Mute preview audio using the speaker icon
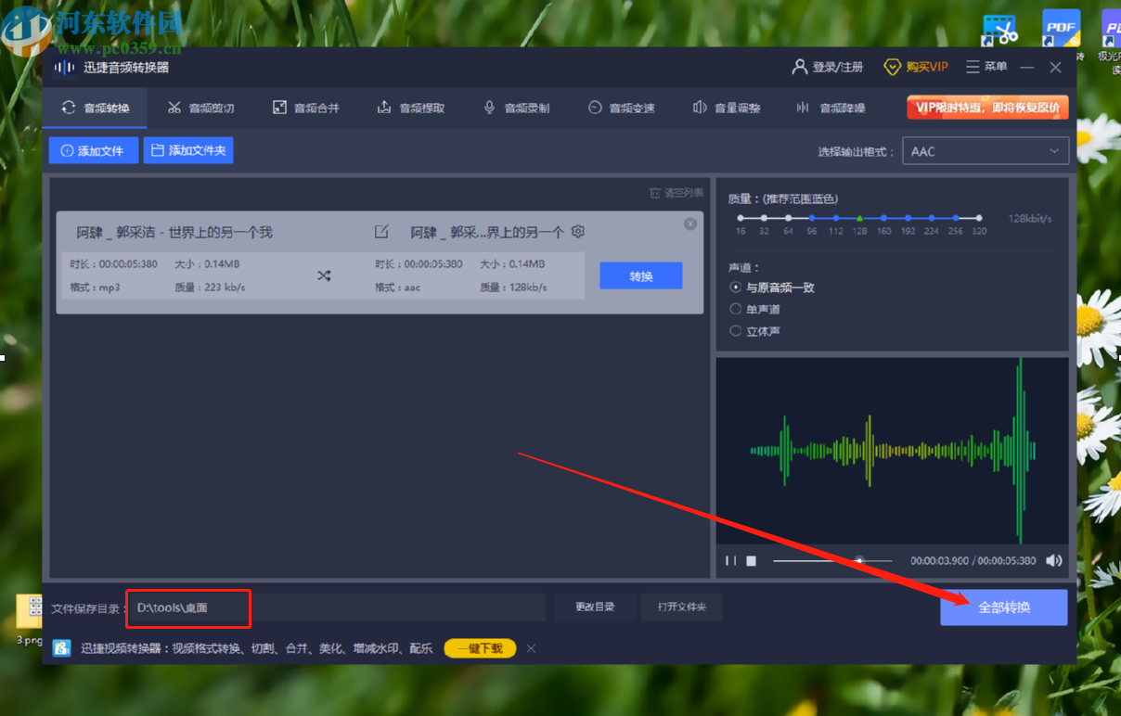This screenshot has height=716, width=1121. point(1054,560)
